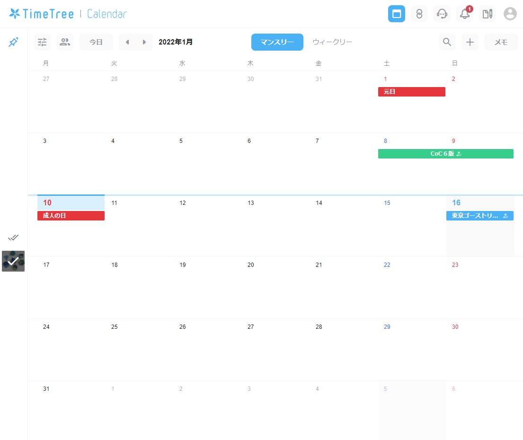The height and width of the screenshot is (440, 523).
Task: Open the calendar members icon
Action: click(x=65, y=42)
